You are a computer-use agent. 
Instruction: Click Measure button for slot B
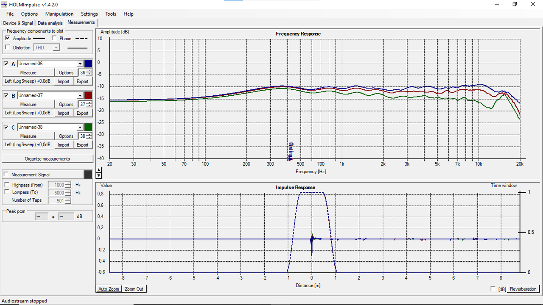click(x=28, y=104)
